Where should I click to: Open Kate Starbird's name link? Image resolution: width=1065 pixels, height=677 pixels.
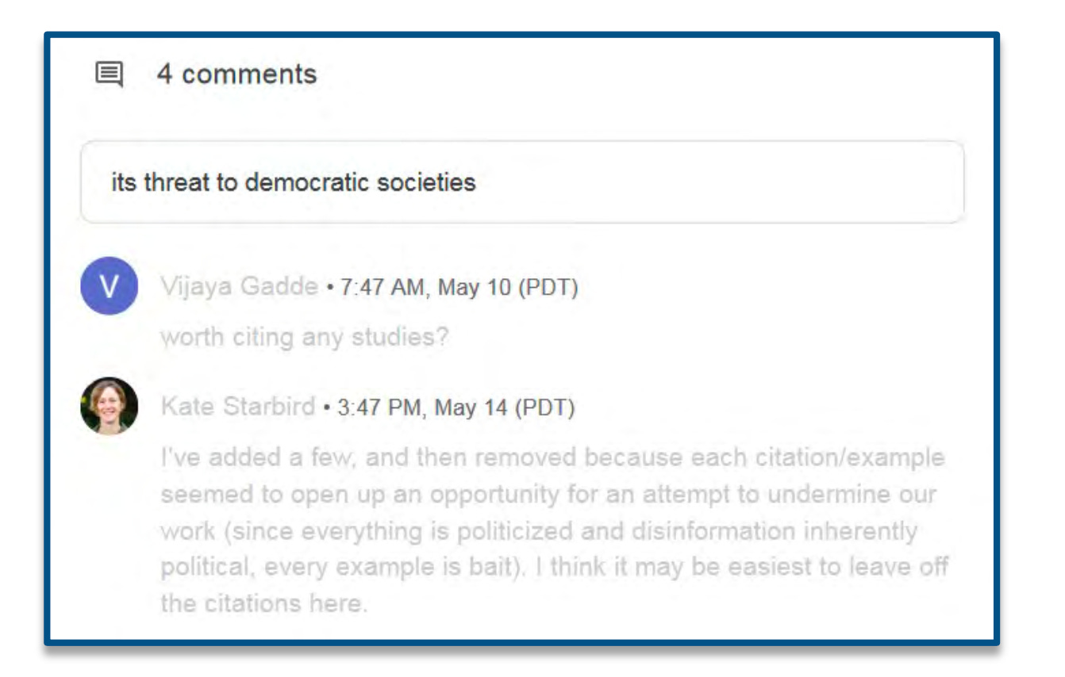(237, 407)
